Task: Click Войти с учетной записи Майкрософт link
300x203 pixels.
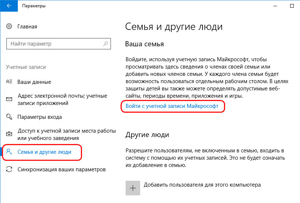Action: 172,106
